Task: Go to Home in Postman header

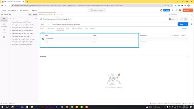Action: 4,10
